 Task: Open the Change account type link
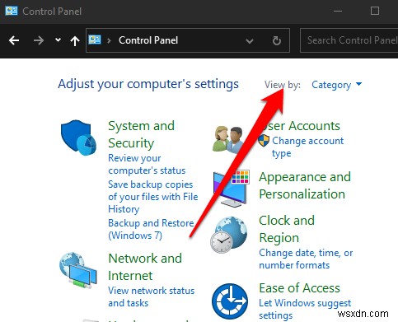point(307,147)
